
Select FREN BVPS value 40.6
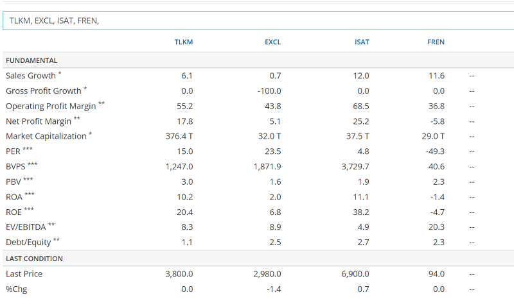pos(436,167)
